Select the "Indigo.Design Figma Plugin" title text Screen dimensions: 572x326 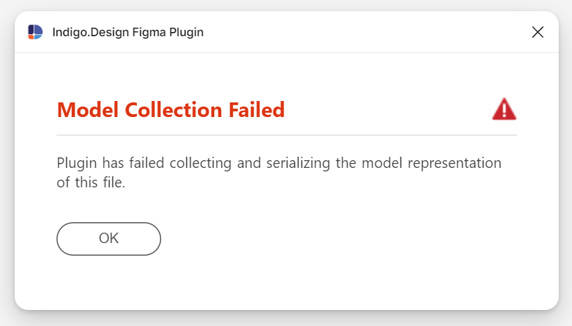[x=128, y=33]
